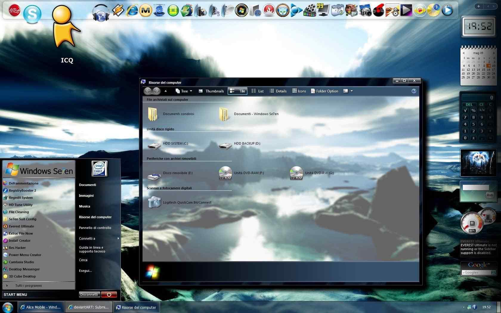Open Logitech QuickCam IM/Connect camera
501x313 pixels.
[180, 202]
